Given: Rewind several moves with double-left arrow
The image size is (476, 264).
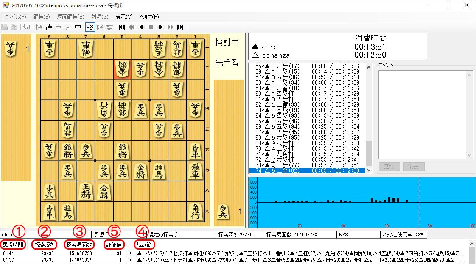Looking at the screenshot, I should pyautogui.click(x=132, y=27).
